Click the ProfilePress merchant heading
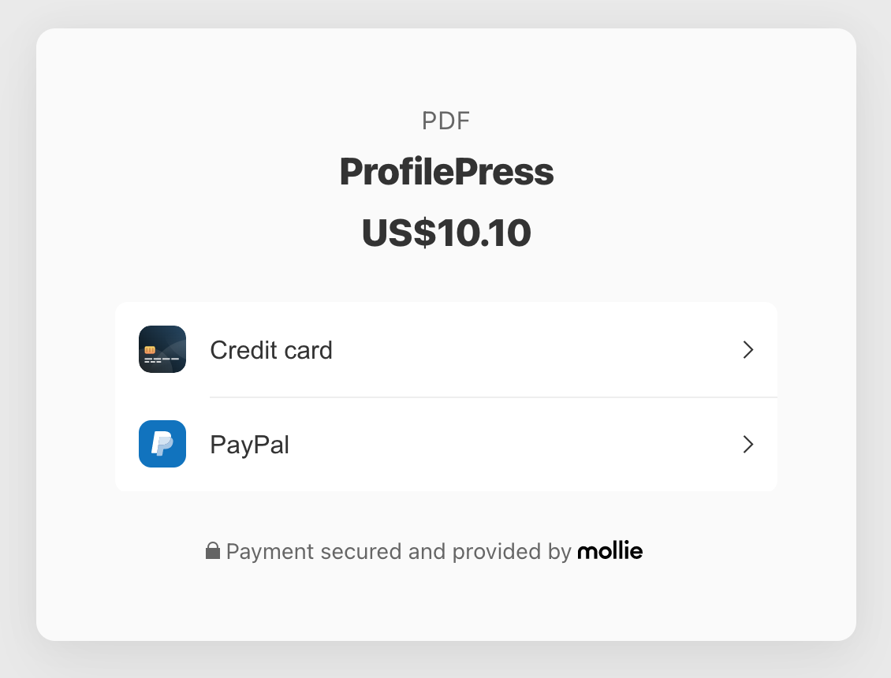 coord(446,172)
